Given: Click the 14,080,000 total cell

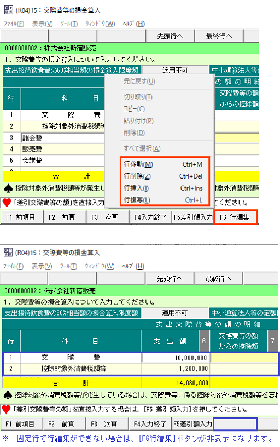Looking at the screenshot, I should [x=176, y=382].
